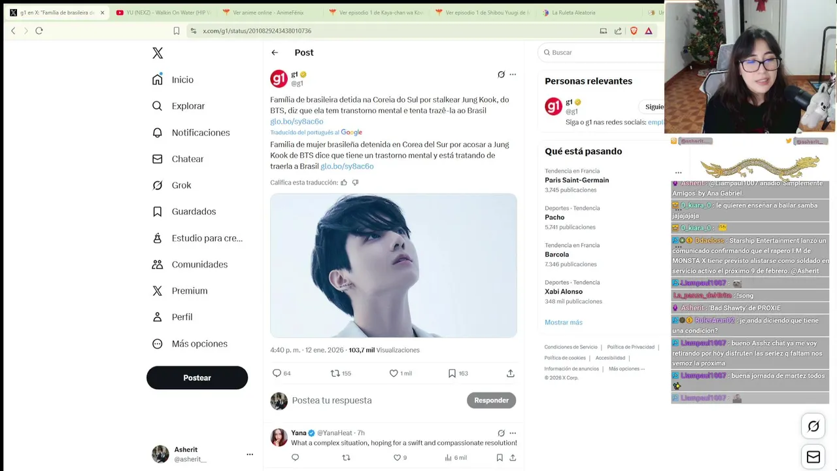Screen dimensions: 837x471
Task: Open Paris Saint-Germain trend
Action: [x=577, y=180]
